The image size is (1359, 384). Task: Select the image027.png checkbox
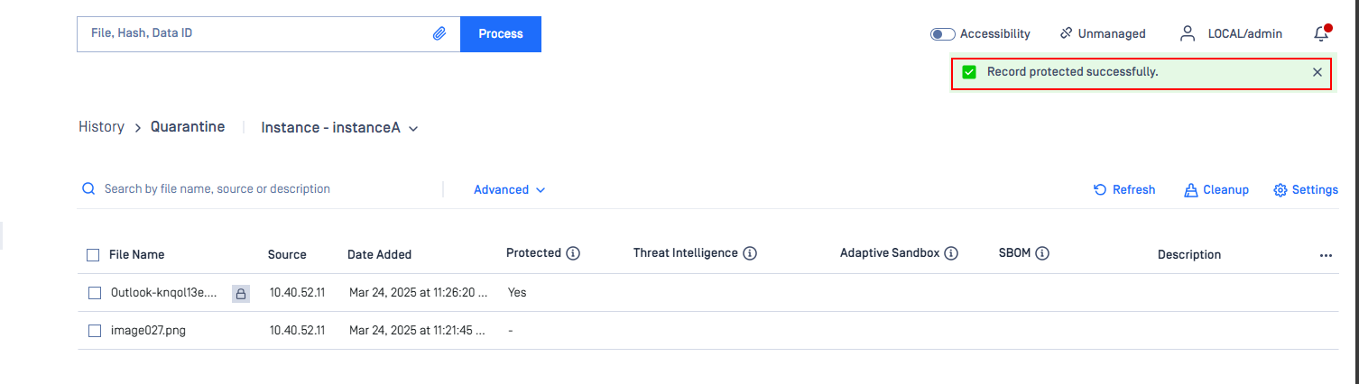(95, 331)
